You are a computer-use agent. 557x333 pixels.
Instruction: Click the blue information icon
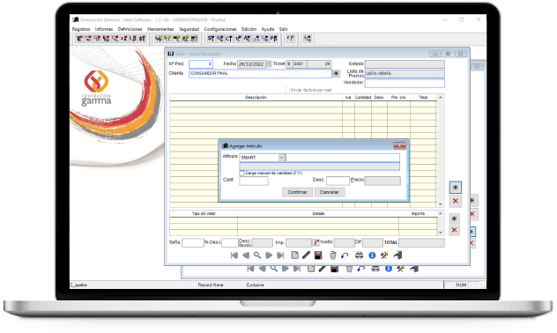(372, 255)
